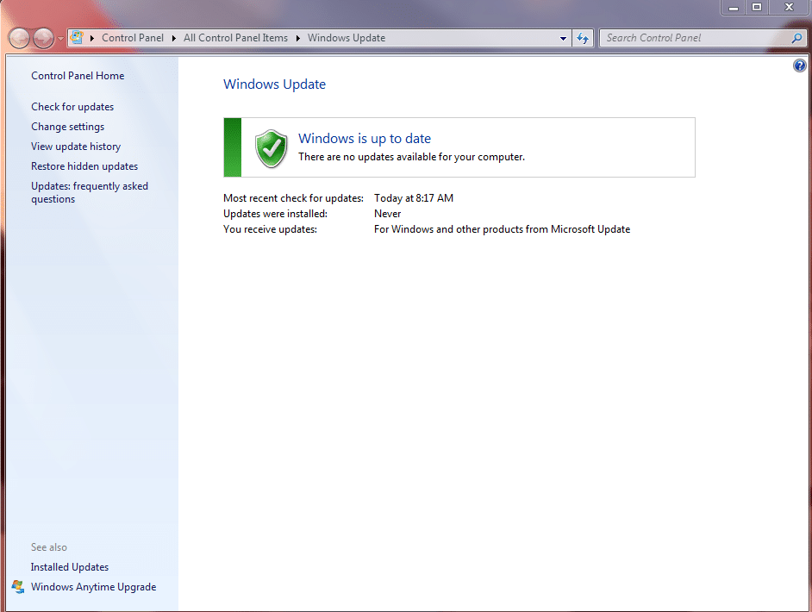Open Control Panel Home link
The height and width of the screenshot is (612, 812).
[78, 76]
